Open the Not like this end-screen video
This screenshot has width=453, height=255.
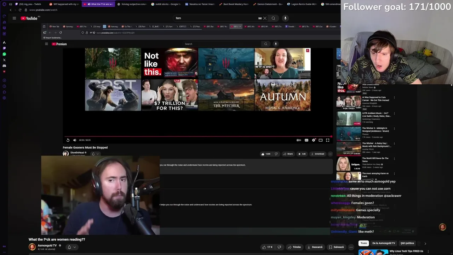click(170, 63)
